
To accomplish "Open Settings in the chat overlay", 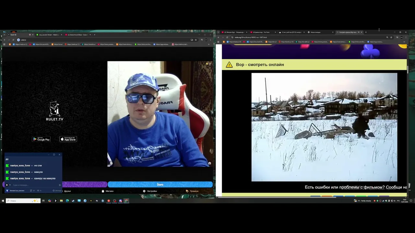I will (x=57, y=191).
